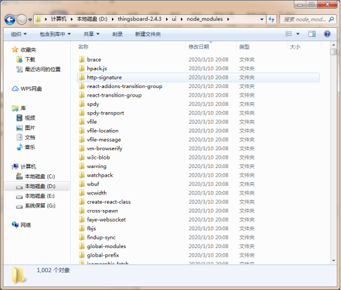
Task: Click the file list scroll-up arrow
Action: (x=334, y=45)
